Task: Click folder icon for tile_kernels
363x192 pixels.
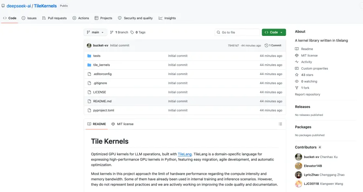Action: [x=89, y=65]
